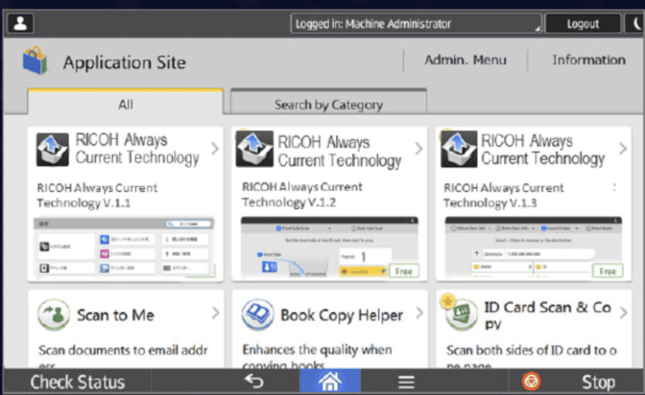Viewport: 645px width, 395px height.
Task: Expand chevron on the V.1.2 app card
Action: coord(419,149)
